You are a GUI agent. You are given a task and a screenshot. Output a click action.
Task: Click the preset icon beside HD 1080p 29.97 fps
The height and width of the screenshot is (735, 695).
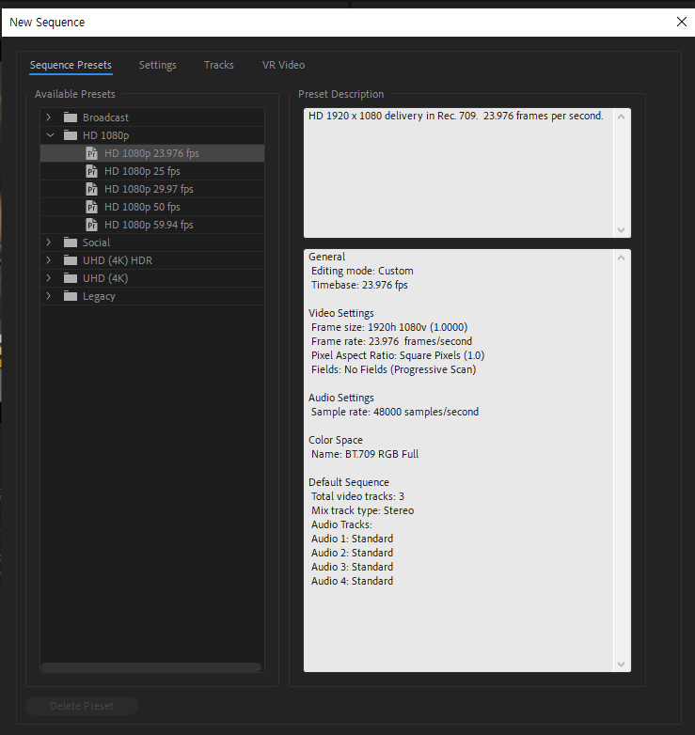tap(91, 189)
